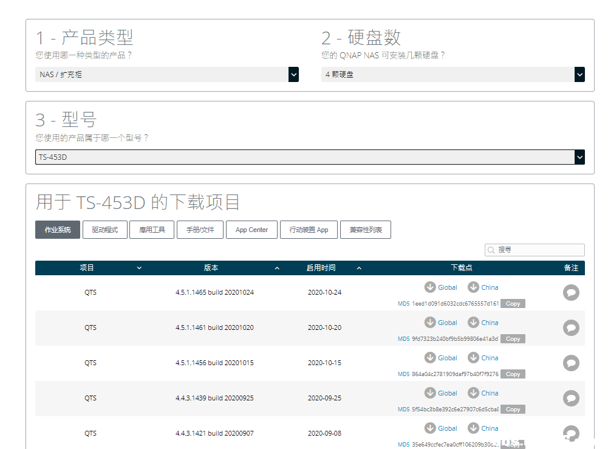
Task: Select the 兼容性列表 tab
Action: click(x=365, y=230)
